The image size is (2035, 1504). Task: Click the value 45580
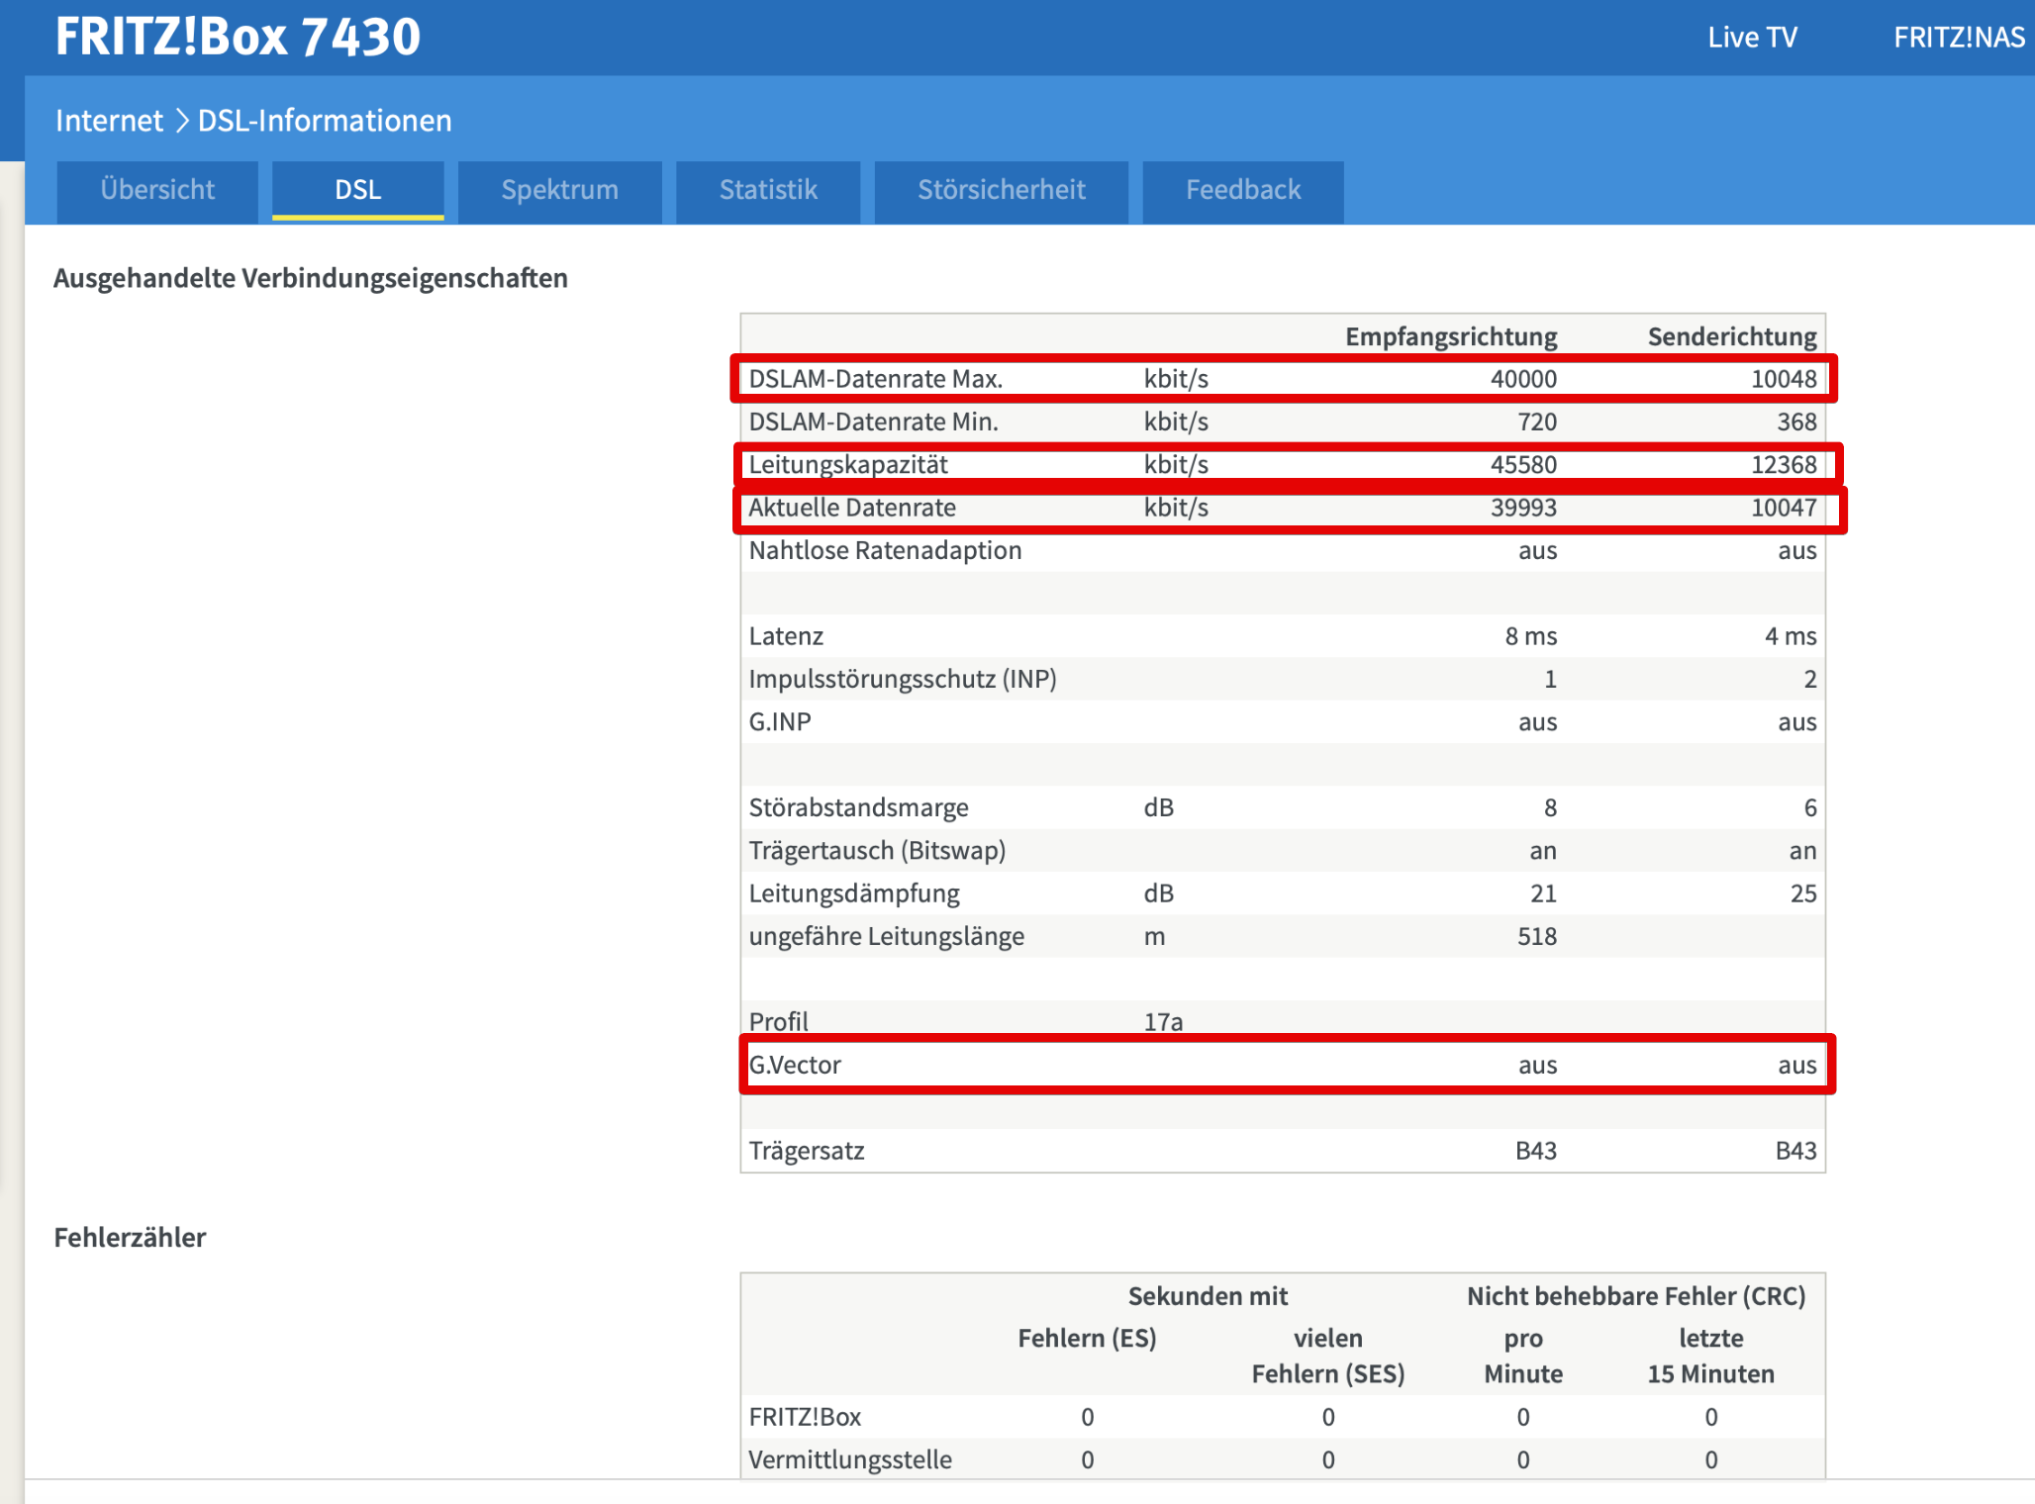pos(1523,465)
